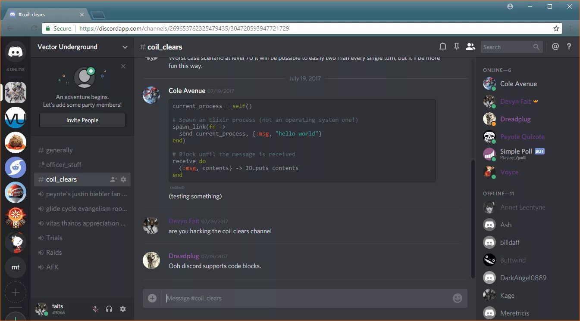
Task: Select Buttwind offline member
Action: pyautogui.click(x=527, y=260)
